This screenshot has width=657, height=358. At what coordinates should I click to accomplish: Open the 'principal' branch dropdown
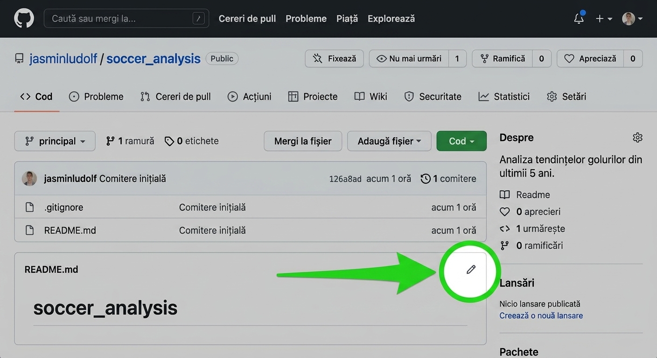pos(55,141)
